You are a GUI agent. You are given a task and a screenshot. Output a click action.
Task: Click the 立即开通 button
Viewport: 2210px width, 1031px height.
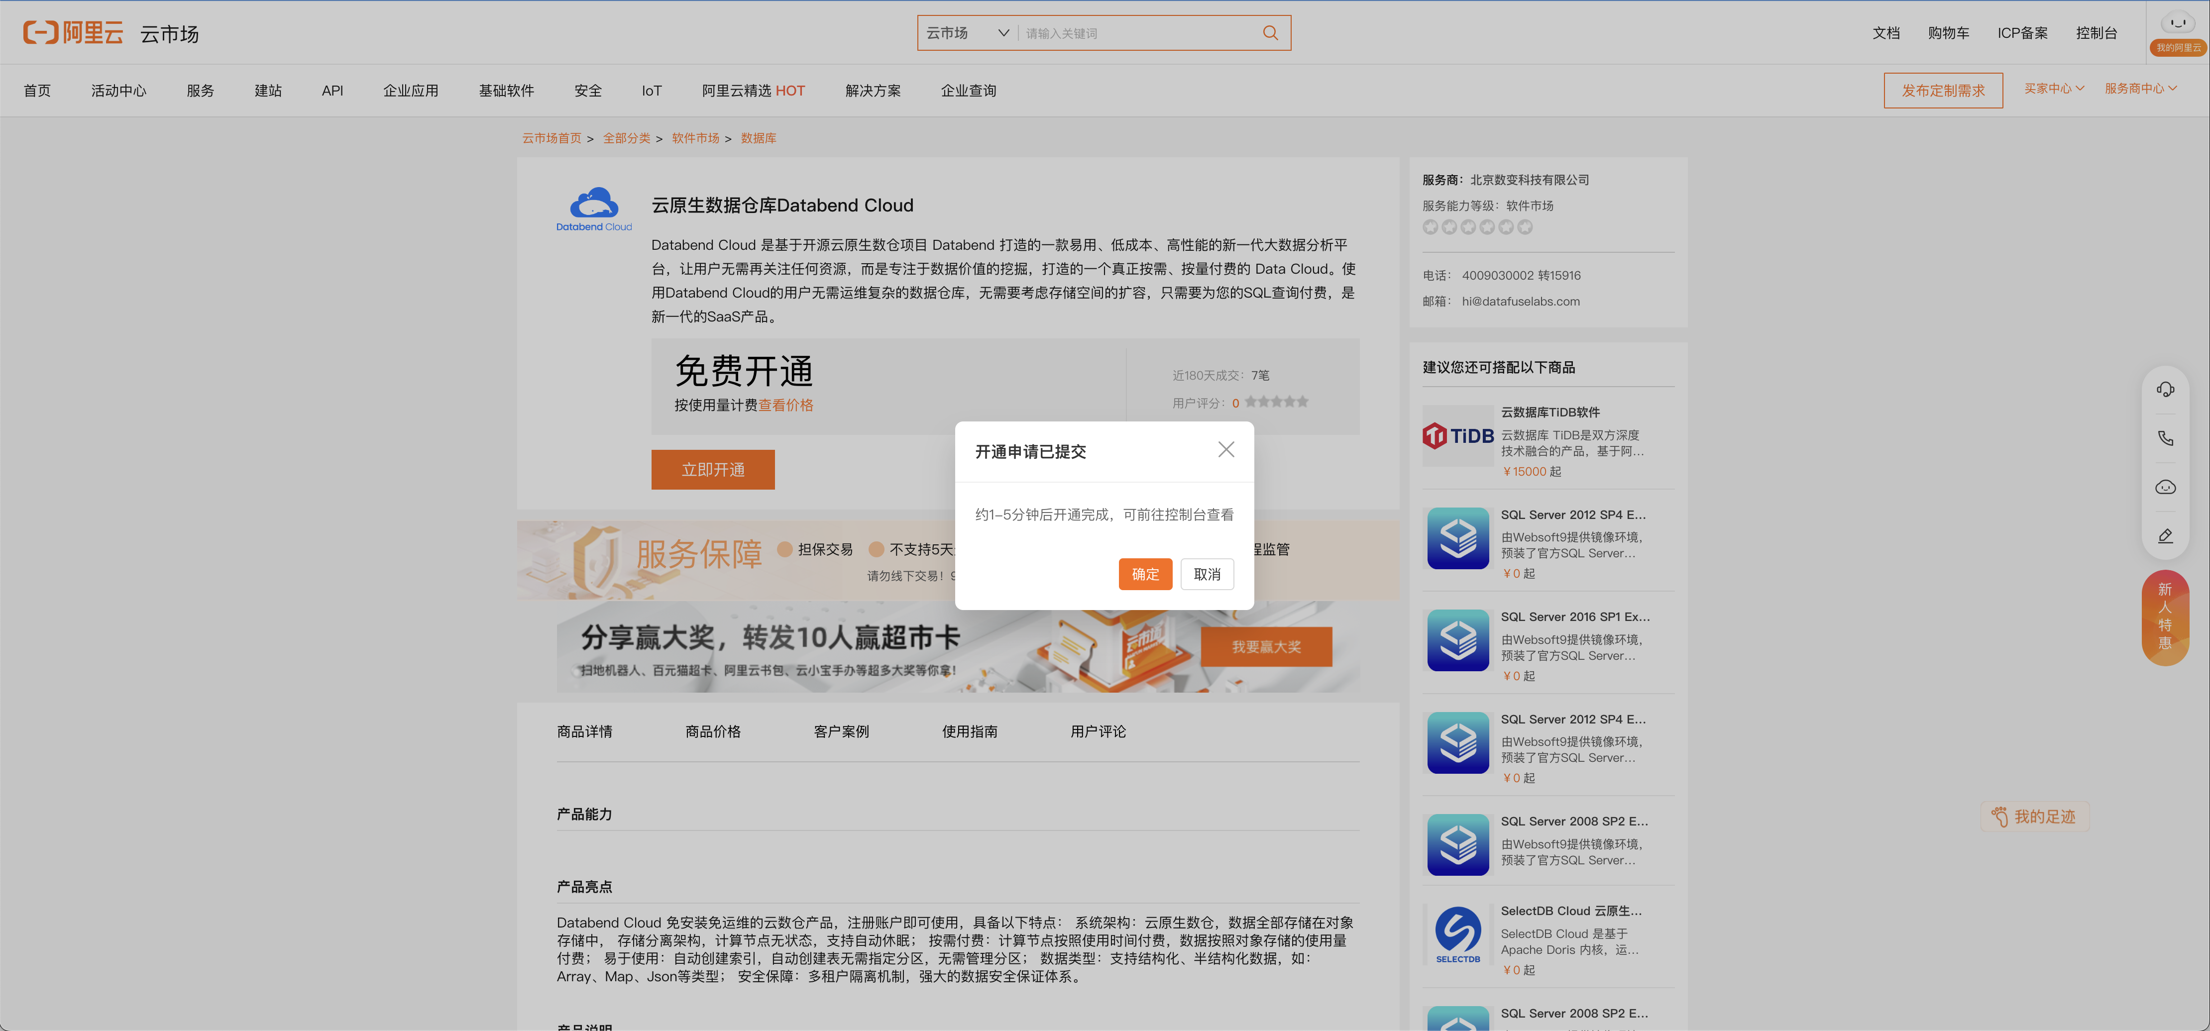click(712, 469)
